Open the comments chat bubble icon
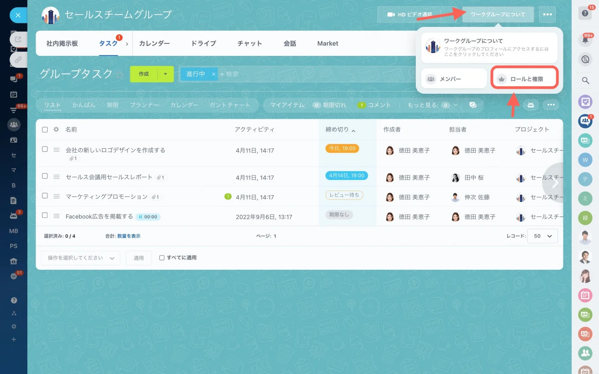The image size is (599, 374). (x=473, y=105)
